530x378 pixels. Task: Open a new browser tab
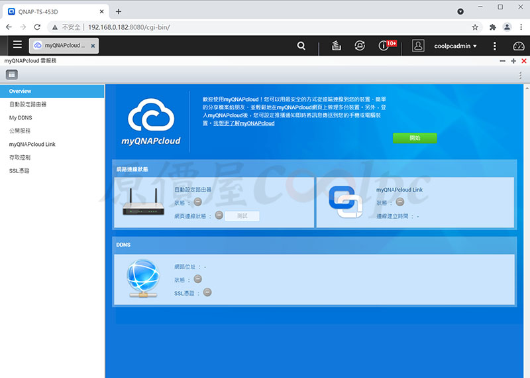tap(119, 11)
